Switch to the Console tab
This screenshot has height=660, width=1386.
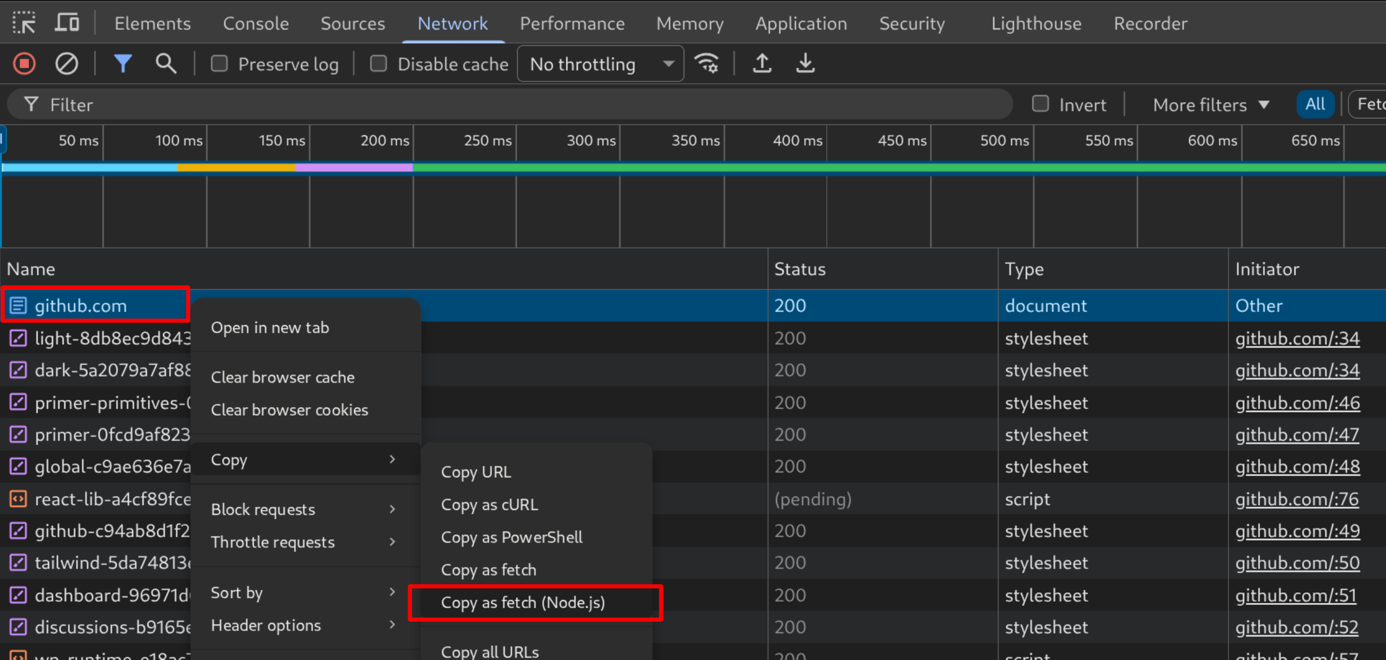pyautogui.click(x=255, y=23)
